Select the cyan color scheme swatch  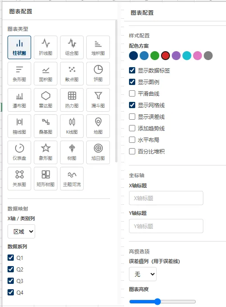(187, 56)
